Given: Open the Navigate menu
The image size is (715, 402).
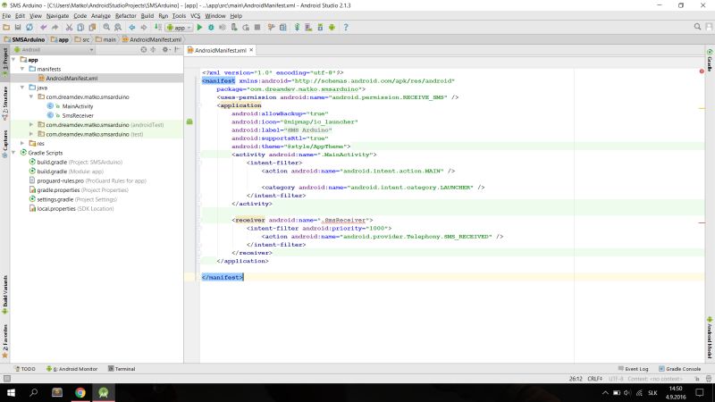Looking at the screenshot, I should point(57,16).
